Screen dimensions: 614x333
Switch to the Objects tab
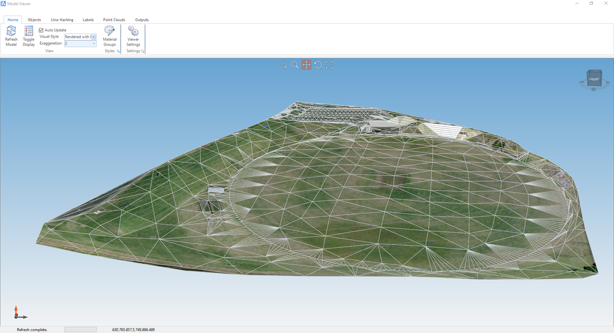tap(34, 20)
